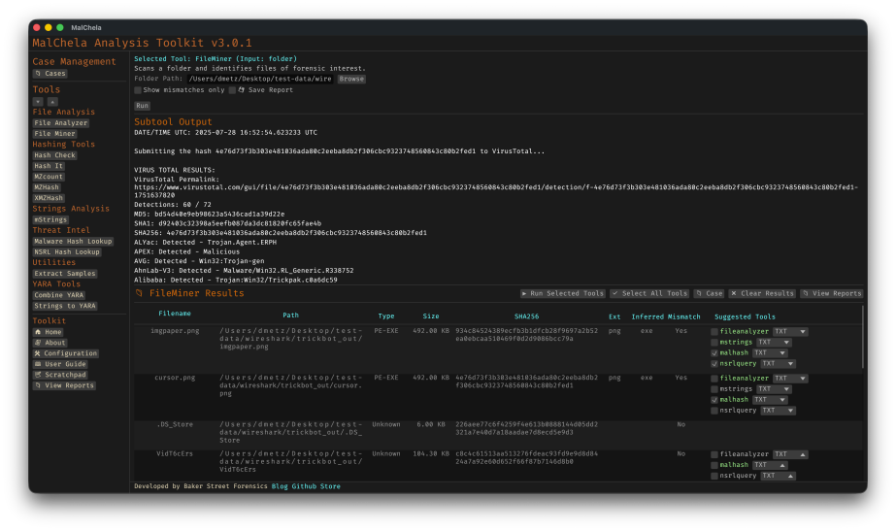This screenshot has height=531, width=896.
Task: Open the Github link in footer
Action: (x=305, y=486)
